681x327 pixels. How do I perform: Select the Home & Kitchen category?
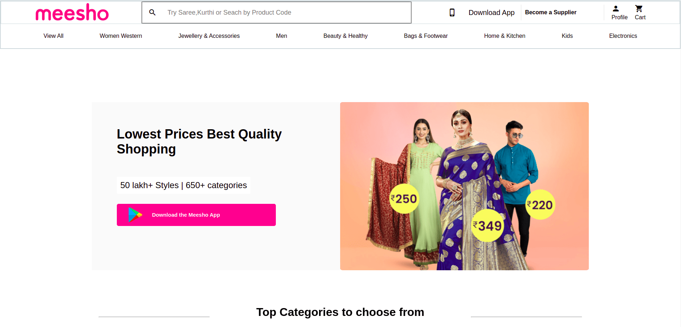pyautogui.click(x=504, y=36)
